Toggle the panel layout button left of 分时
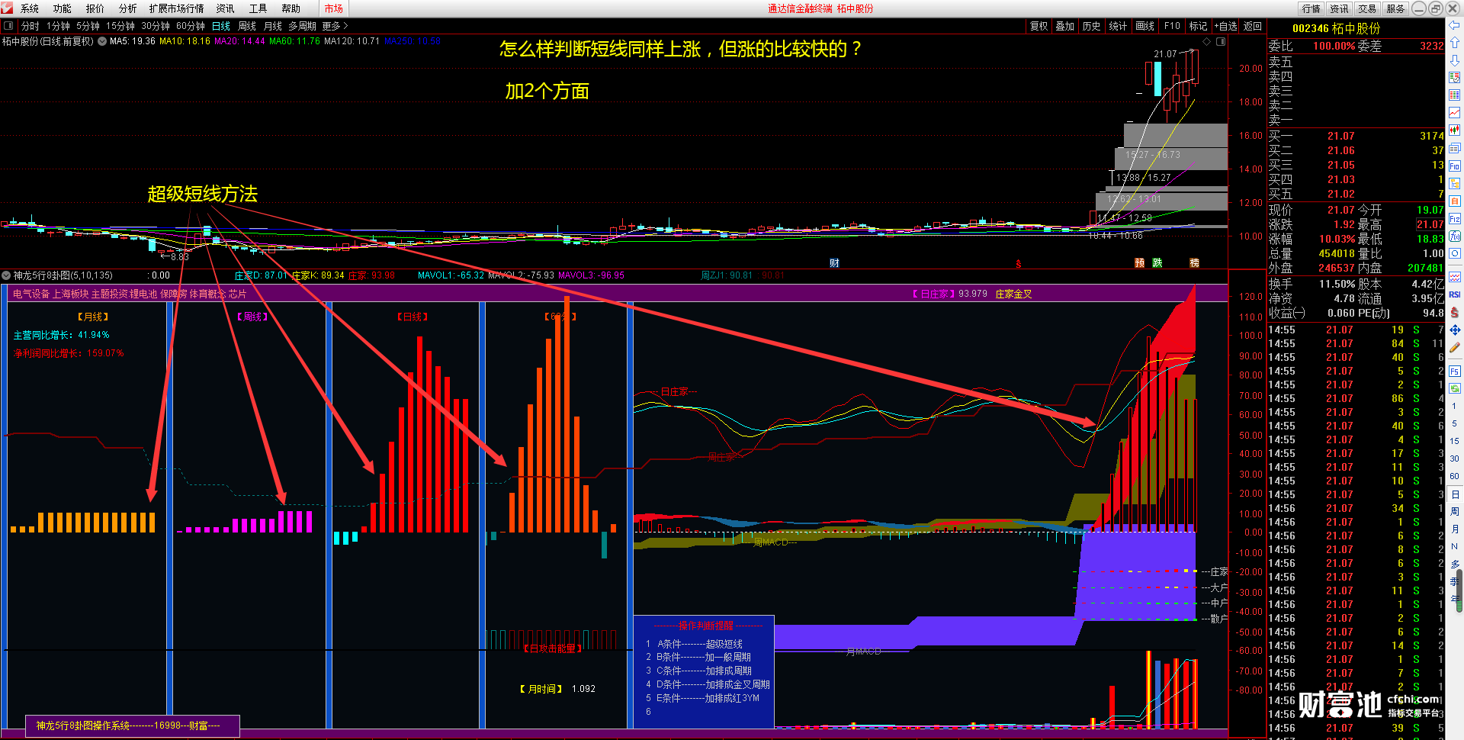 [8, 26]
